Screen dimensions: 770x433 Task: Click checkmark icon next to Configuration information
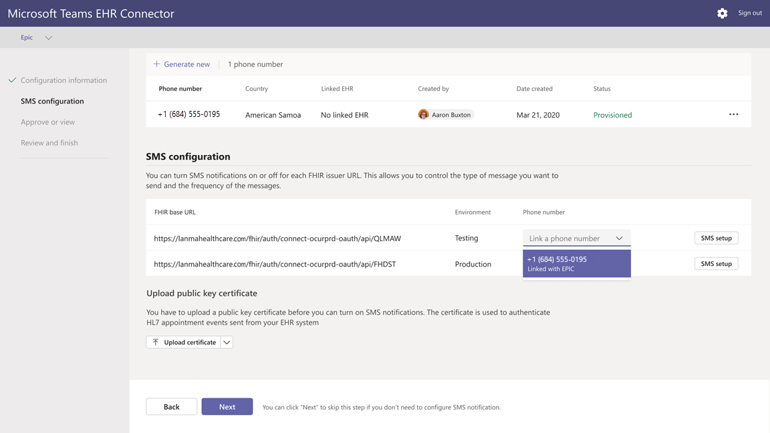[12, 80]
